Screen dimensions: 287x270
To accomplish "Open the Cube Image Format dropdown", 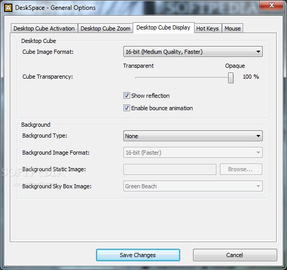I will (x=193, y=52).
